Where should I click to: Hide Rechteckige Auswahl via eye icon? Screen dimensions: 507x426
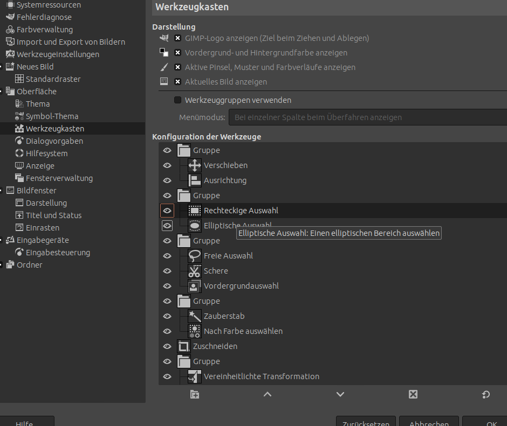tap(167, 211)
